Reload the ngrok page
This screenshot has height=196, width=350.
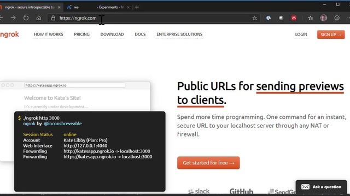(x=26, y=18)
